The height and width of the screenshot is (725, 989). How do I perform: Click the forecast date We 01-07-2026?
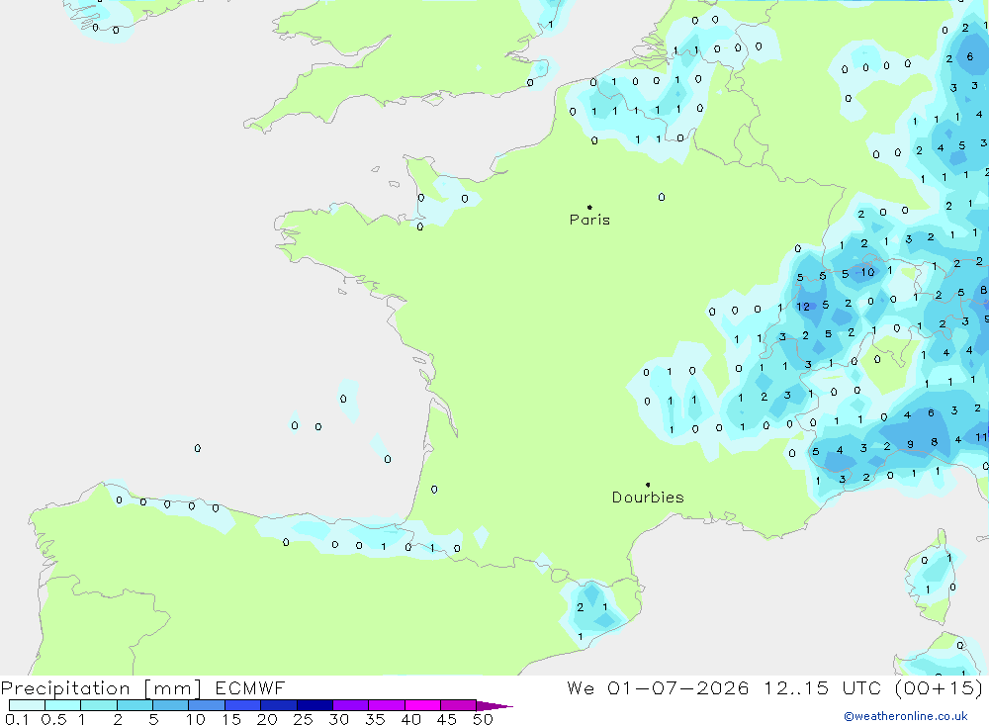point(658,687)
